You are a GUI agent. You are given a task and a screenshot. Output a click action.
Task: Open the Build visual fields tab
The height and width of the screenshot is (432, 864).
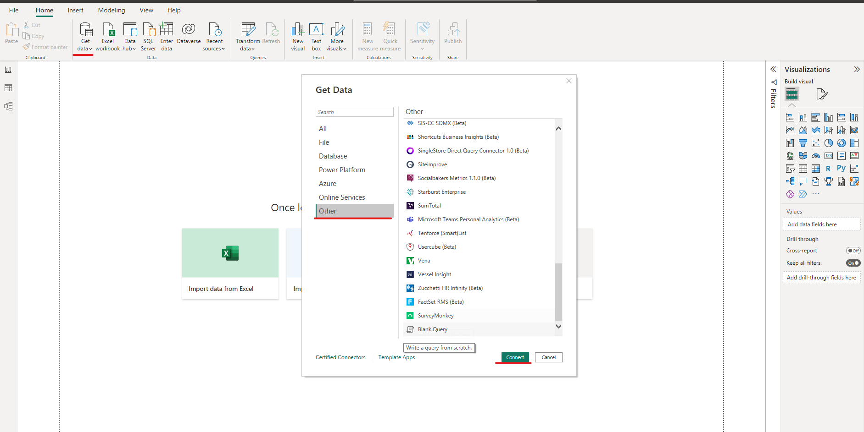(792, 94)
